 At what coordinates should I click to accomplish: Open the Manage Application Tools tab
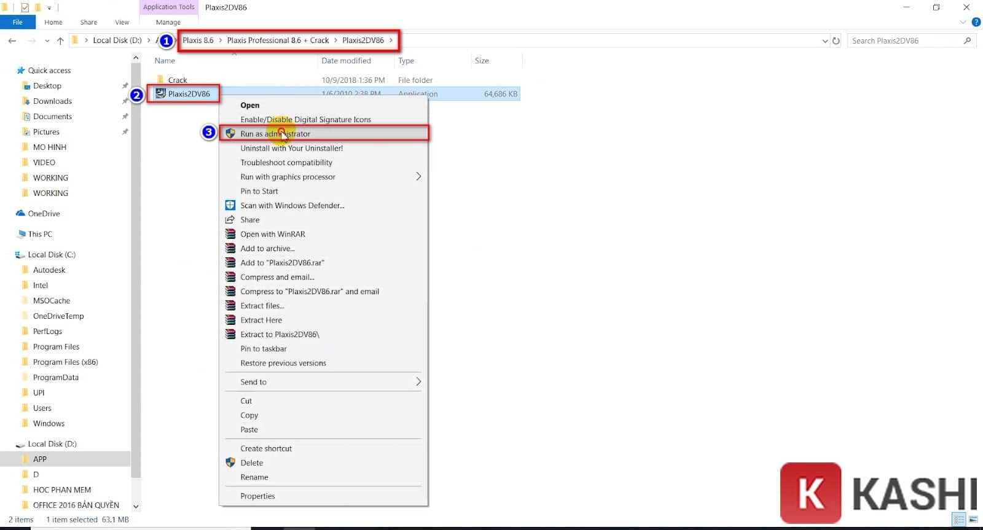coord(168,22)
